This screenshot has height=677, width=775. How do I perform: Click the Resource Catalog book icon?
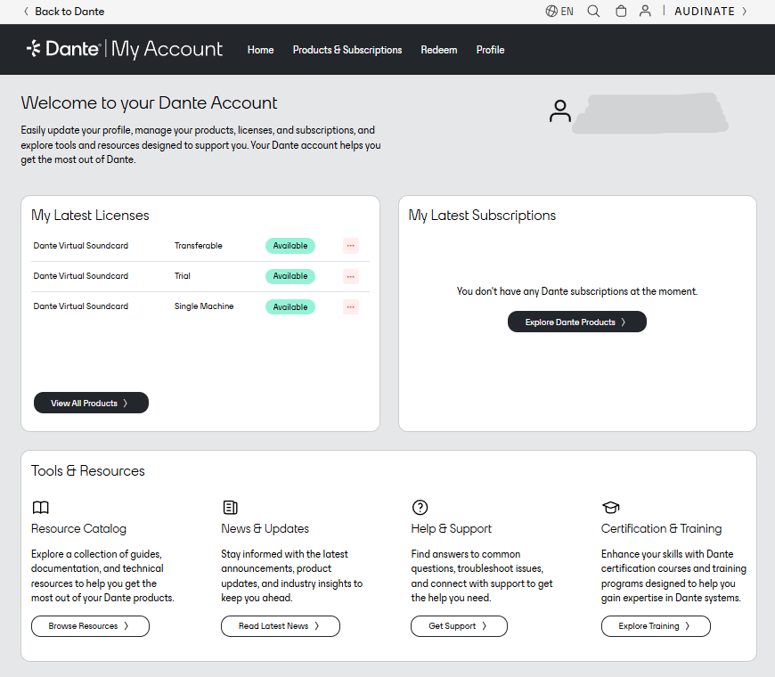40,507
